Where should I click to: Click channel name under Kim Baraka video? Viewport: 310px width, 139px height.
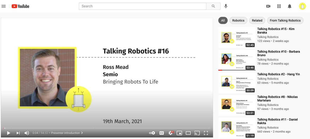click(268, 37)
